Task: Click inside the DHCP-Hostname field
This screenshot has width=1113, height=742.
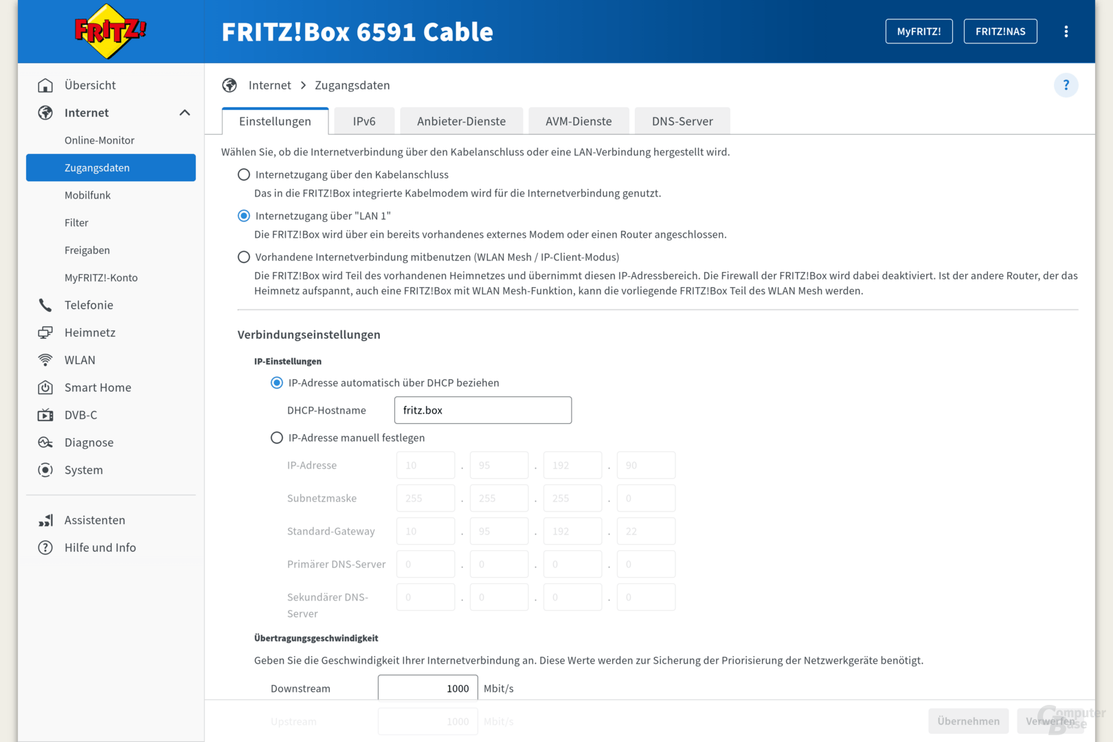Action: 482,409
